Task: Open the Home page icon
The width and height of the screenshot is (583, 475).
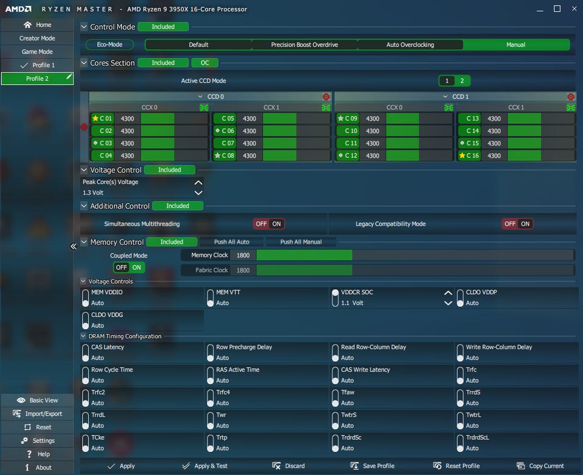Action: tap(27, 24)
